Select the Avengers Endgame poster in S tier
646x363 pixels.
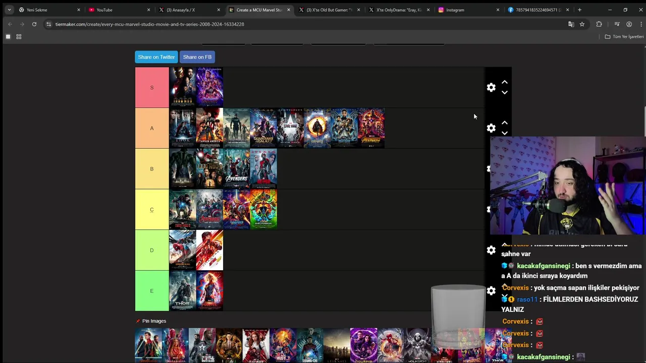(209, 88)
